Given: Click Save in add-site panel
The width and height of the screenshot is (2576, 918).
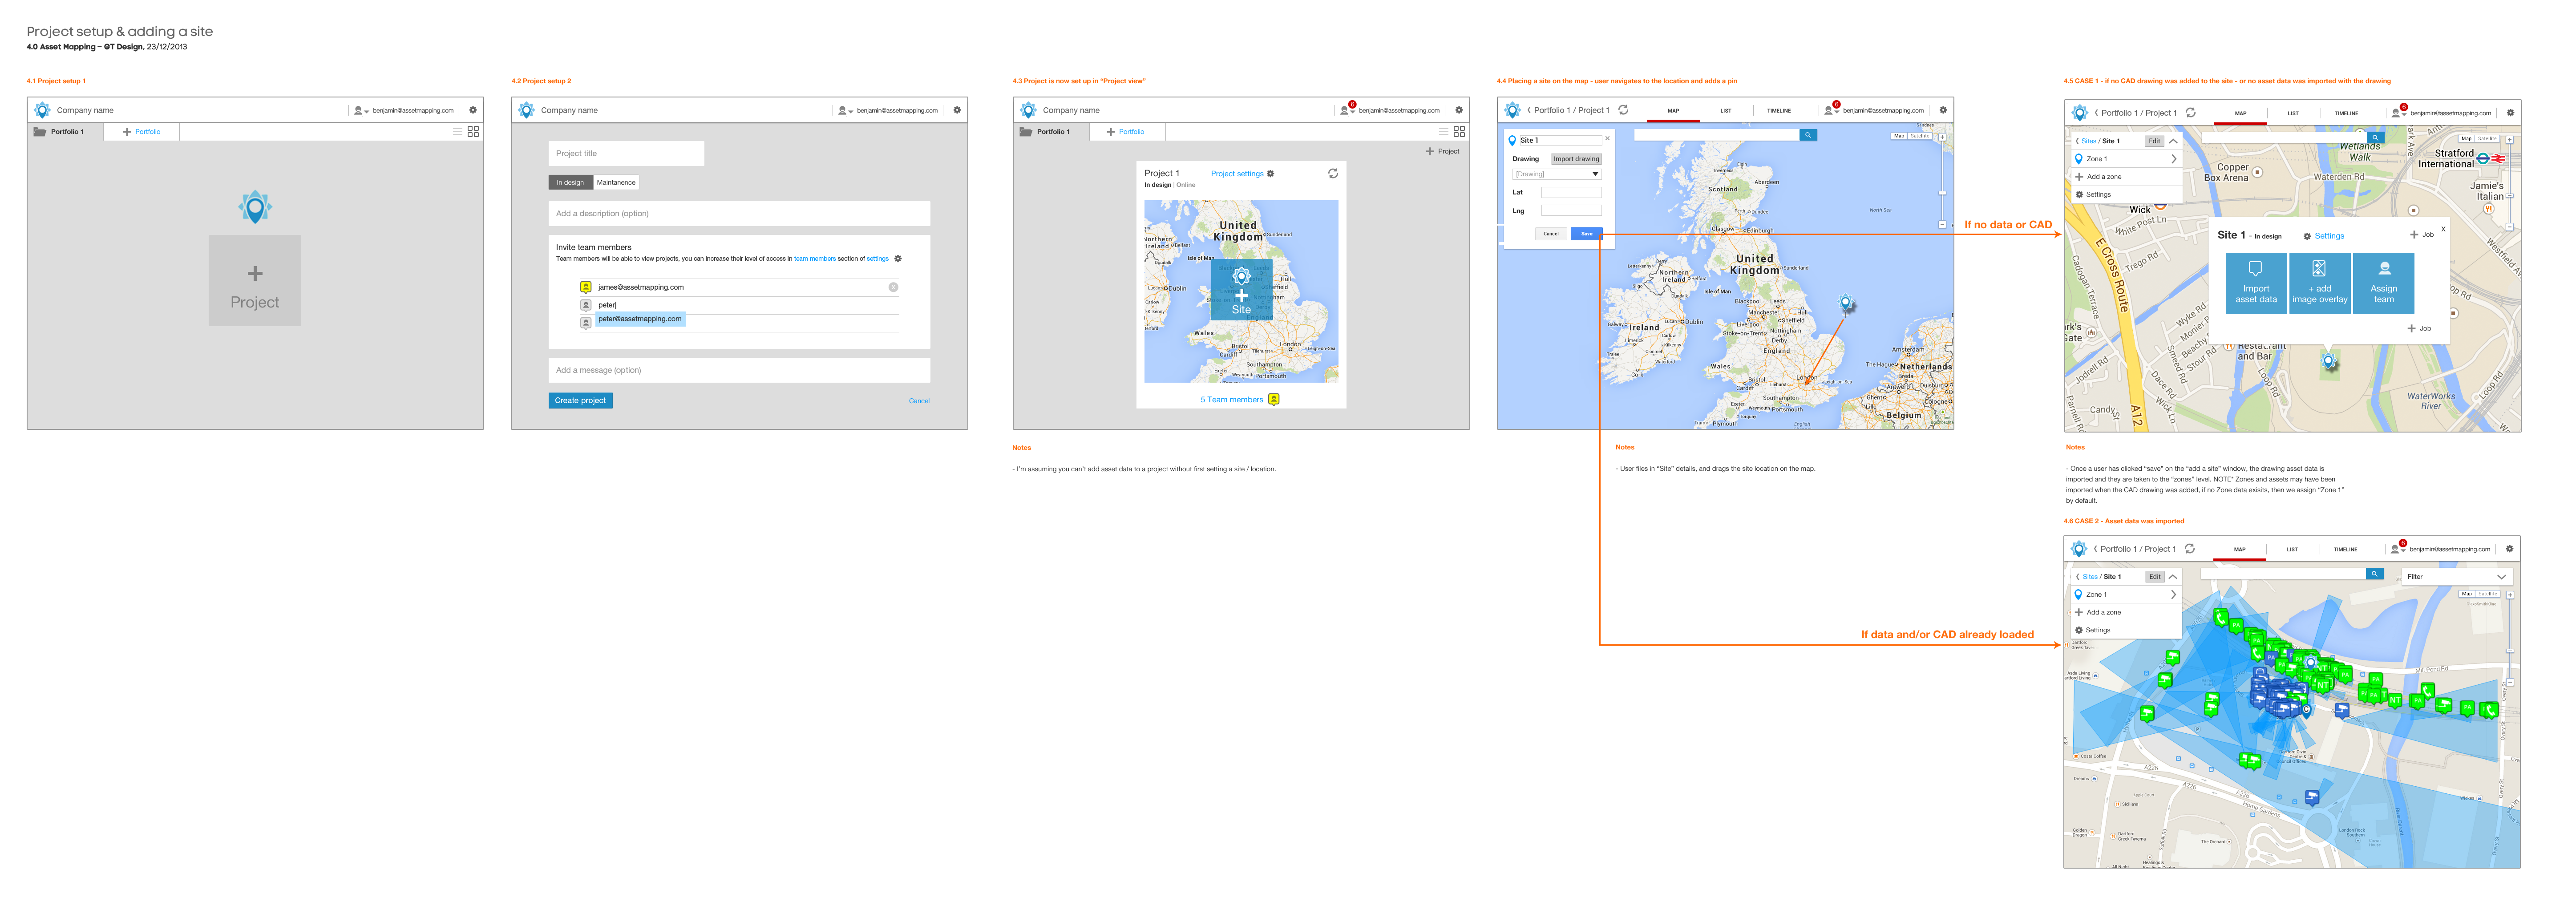Looking at the screenshot, I should pyautogui.click(x=1586, y=234).
